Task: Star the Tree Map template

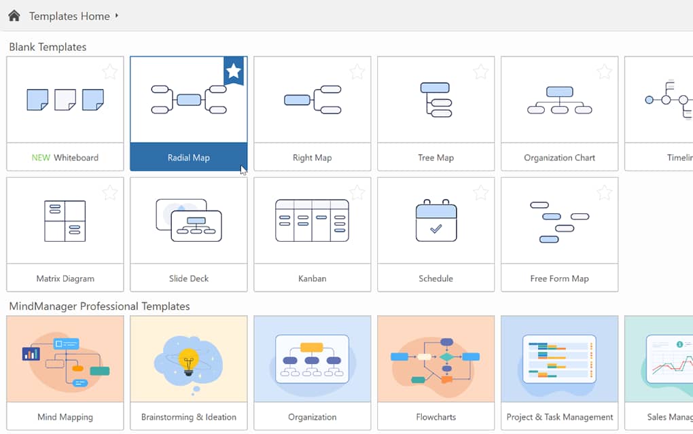Action: [480, 71]
